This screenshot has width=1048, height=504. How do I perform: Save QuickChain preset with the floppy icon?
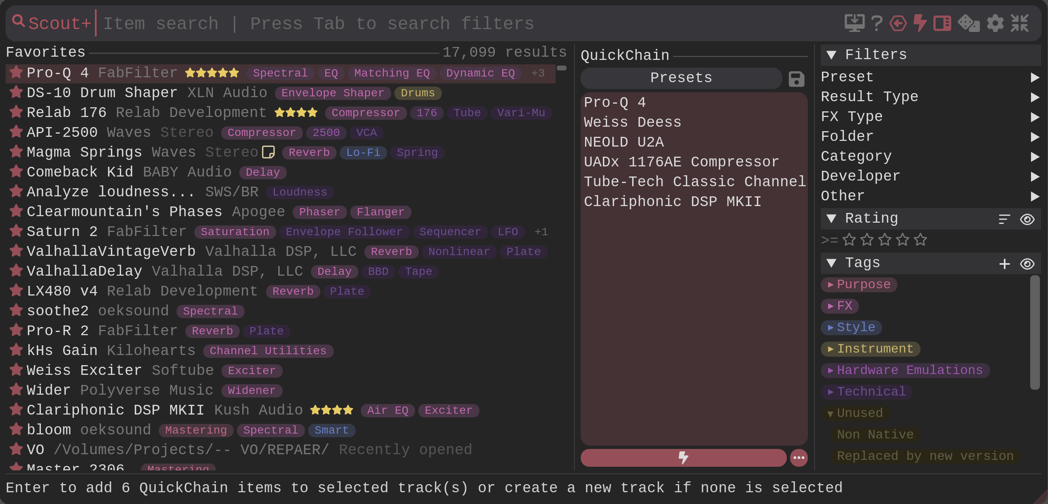(x=796, y=79)
